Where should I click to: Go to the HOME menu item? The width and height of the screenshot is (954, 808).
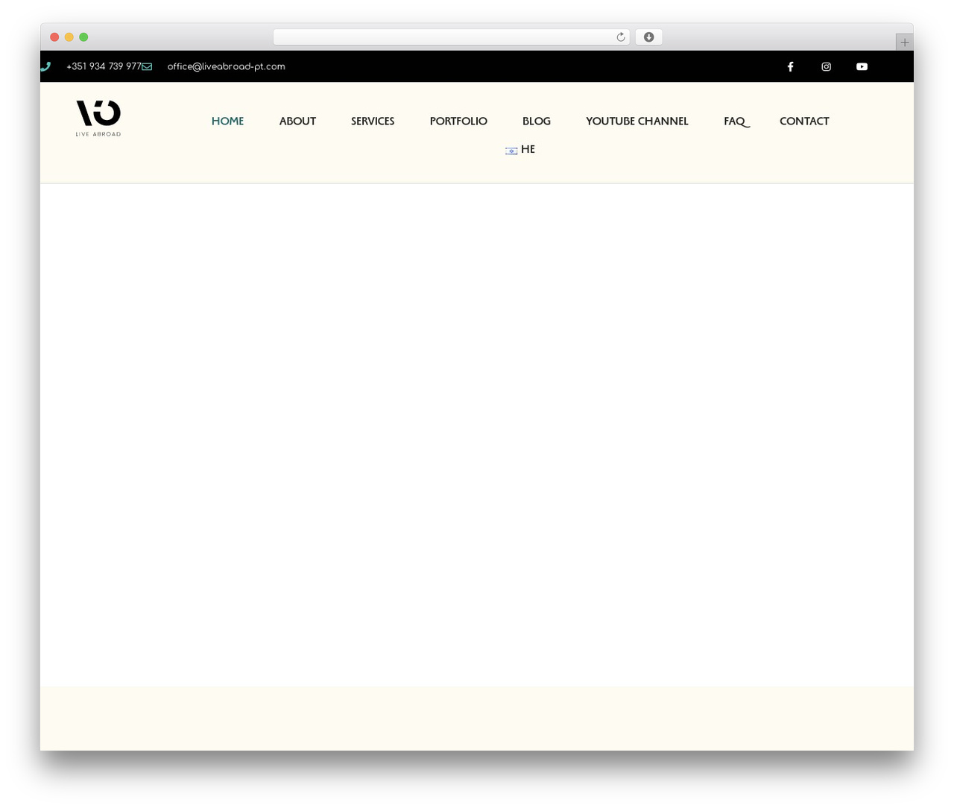pyautogui.click(x=227, y=121)
